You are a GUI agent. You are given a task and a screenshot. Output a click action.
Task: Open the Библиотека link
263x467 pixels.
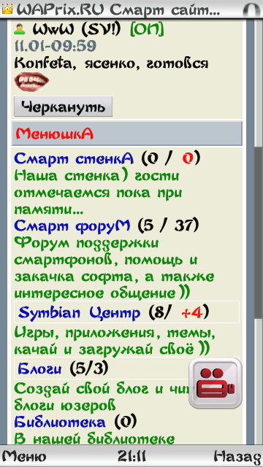(60, 422)
